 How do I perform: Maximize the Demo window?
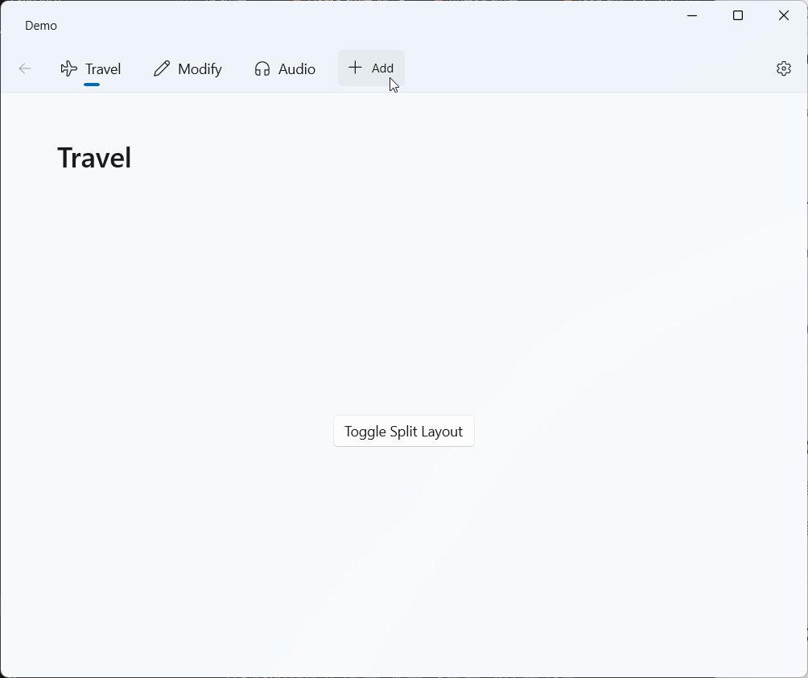coord(738,16)
